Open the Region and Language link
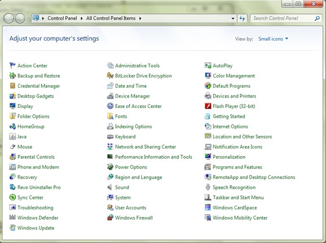 coord(139,178)
